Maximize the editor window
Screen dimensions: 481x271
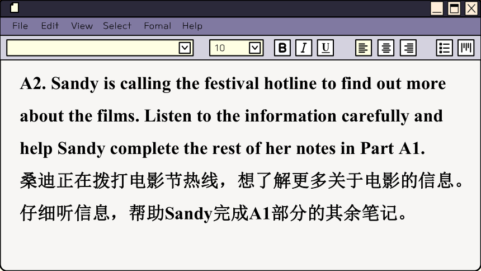pos(454,8)
